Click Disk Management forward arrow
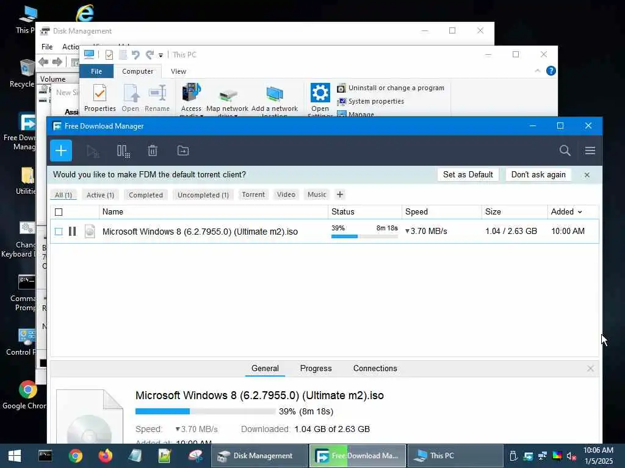625x468 pixels. [57, 62]
